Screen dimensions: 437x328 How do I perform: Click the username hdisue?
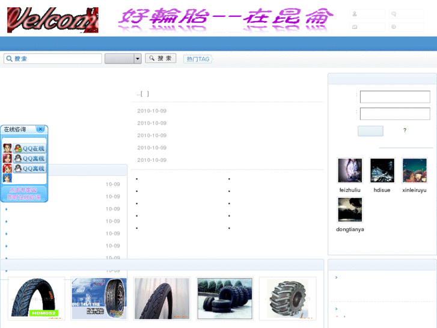coord(382,190)
